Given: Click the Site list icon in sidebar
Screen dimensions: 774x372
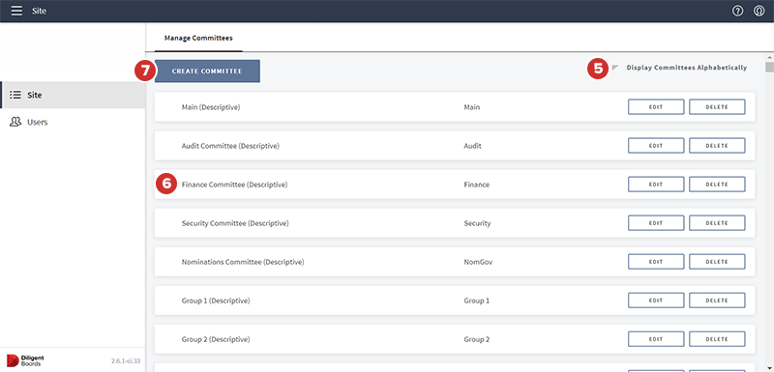Looking at the screenshot, I should (x=15, y=95).
